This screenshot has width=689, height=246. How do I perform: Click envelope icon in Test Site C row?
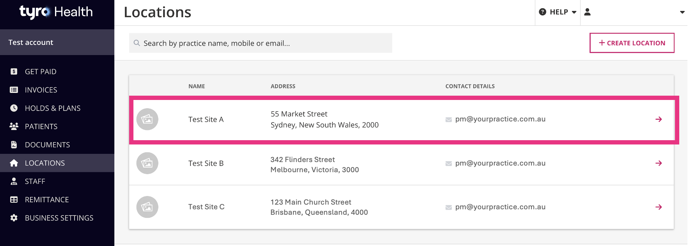(x=449, y=207)
